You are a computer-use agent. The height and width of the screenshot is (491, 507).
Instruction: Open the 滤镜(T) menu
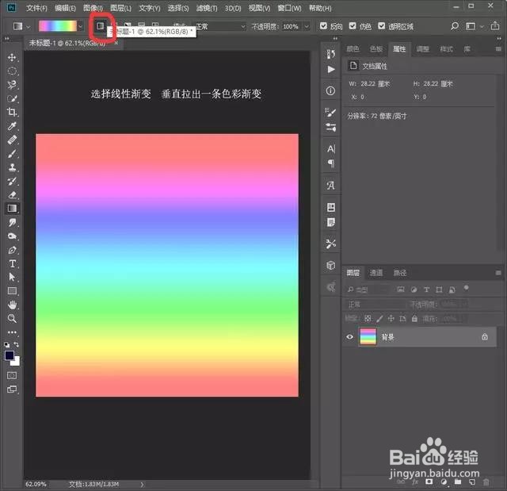tap(207, 8)
